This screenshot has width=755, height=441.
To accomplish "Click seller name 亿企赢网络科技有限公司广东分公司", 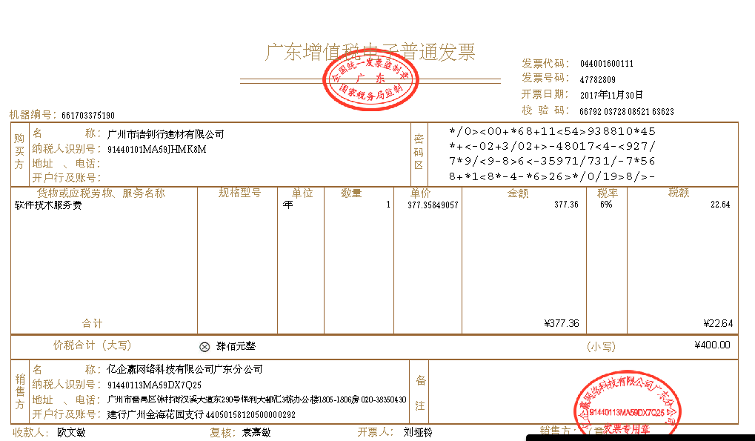I will click(x=185, y=369).
